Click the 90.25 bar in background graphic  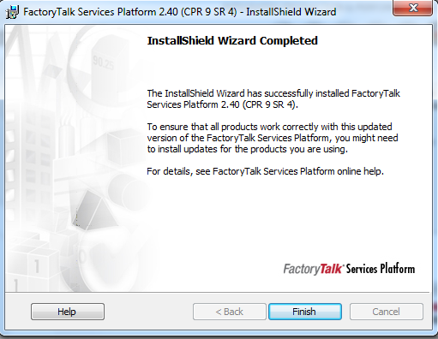tap(106, 67)
